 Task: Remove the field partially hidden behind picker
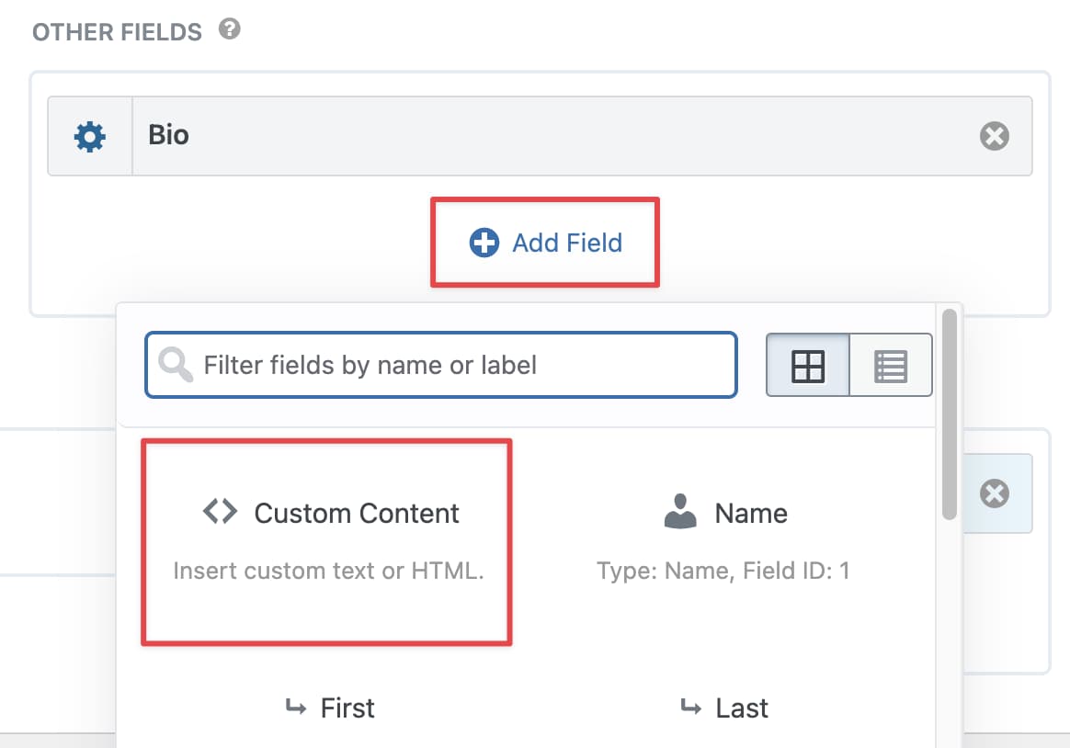994,493
